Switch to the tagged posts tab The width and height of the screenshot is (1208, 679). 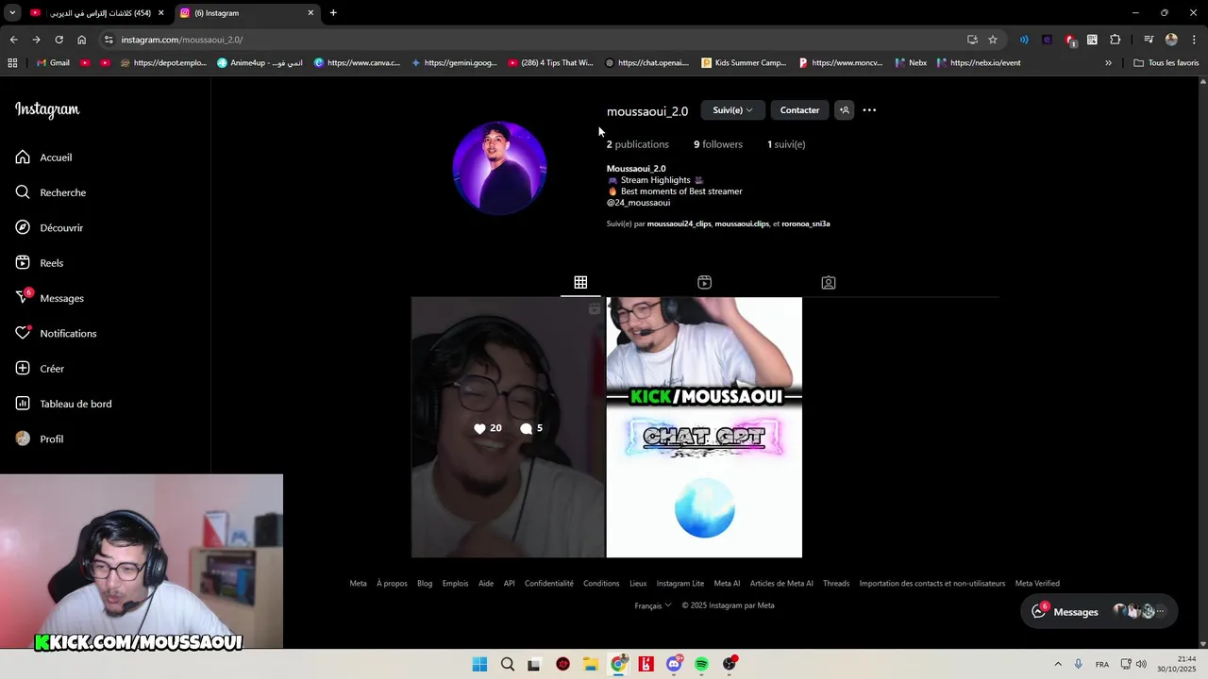pos(828,282)
